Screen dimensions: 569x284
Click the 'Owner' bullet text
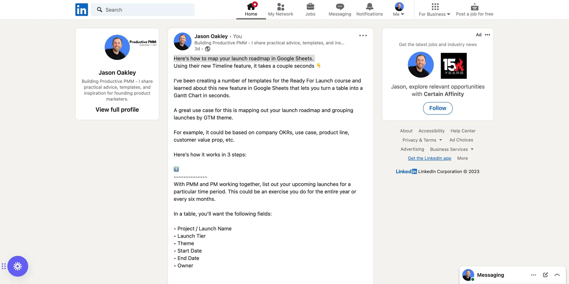coord(185,266)
